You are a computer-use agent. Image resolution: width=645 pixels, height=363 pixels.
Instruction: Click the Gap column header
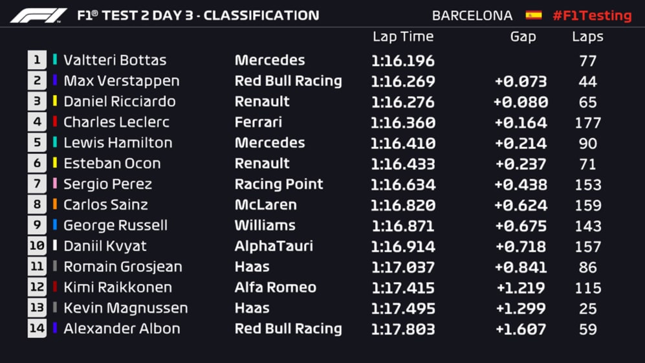pos(523,37)
